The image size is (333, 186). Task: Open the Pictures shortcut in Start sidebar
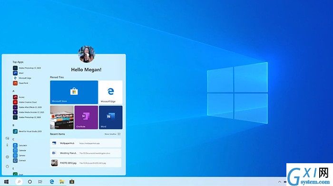click(7, 138)
